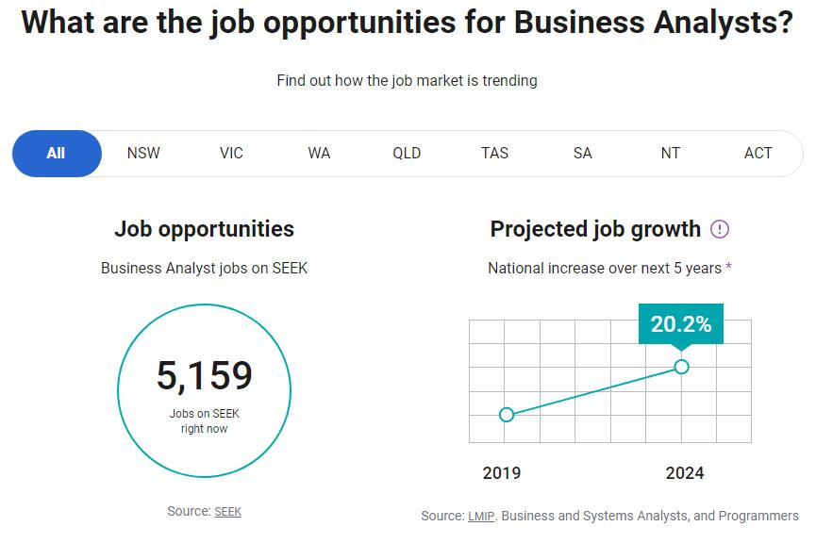Select the WA region tab
The height and width of the screenshot is (543, 816).
[x=319, y=154]
